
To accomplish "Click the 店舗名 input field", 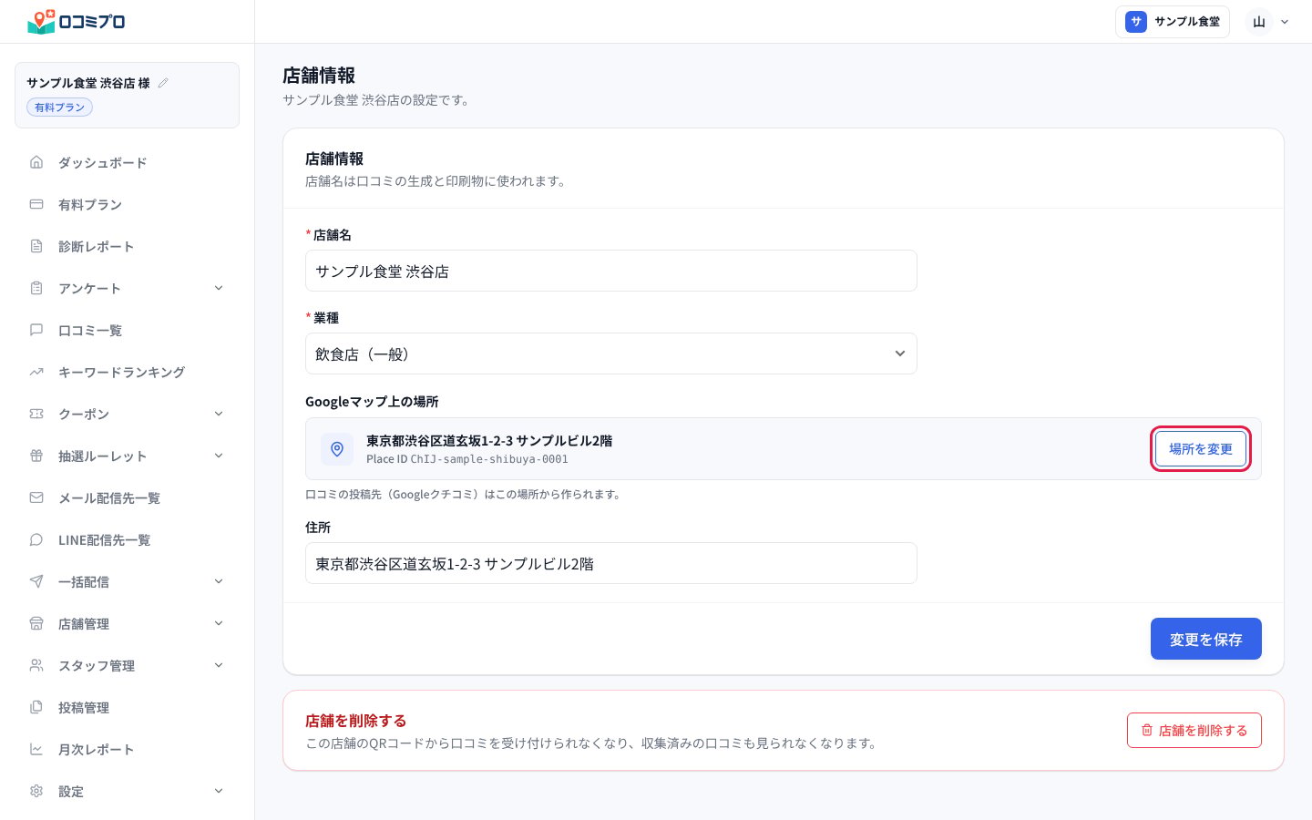I will (611, 271).
